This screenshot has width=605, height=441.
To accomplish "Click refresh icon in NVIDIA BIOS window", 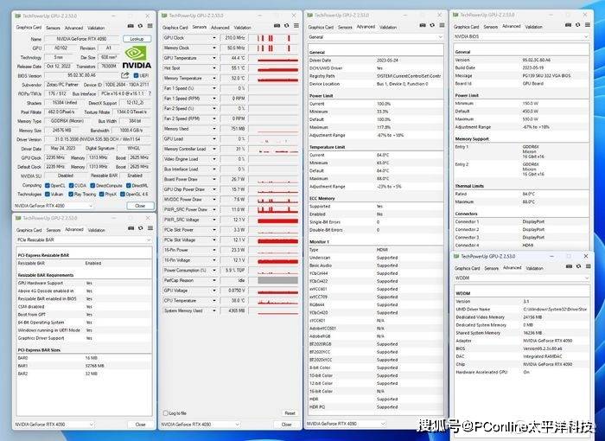I will (577, 25).
